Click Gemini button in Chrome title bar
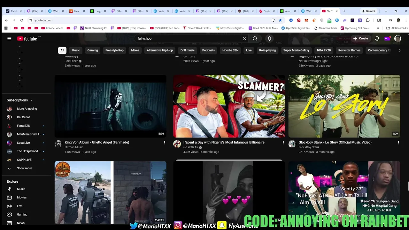 [x=368, y=11]
